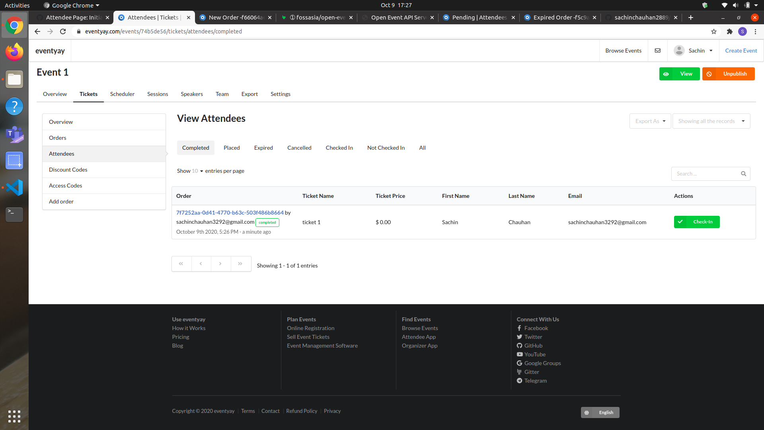Unpublish Event 1
Image resolution: width=764 pixels, height=430 pixels.
pos(728,74)
